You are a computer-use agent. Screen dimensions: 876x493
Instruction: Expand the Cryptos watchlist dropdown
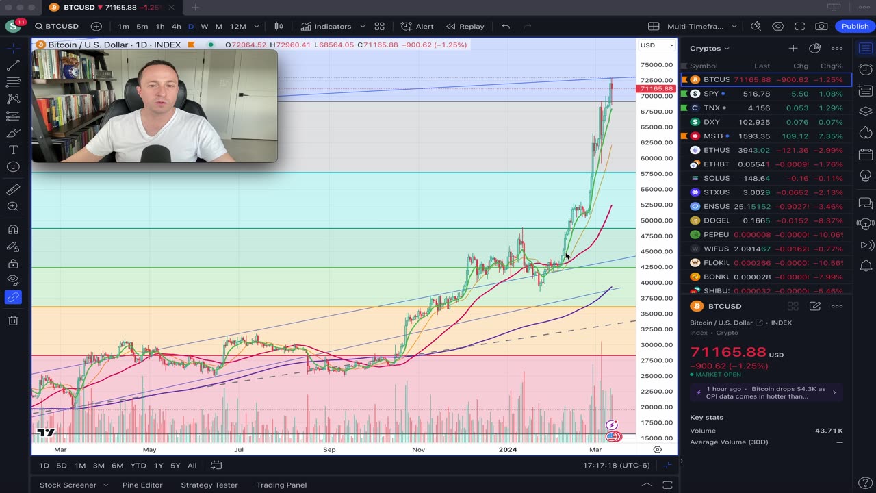(709, 49)
